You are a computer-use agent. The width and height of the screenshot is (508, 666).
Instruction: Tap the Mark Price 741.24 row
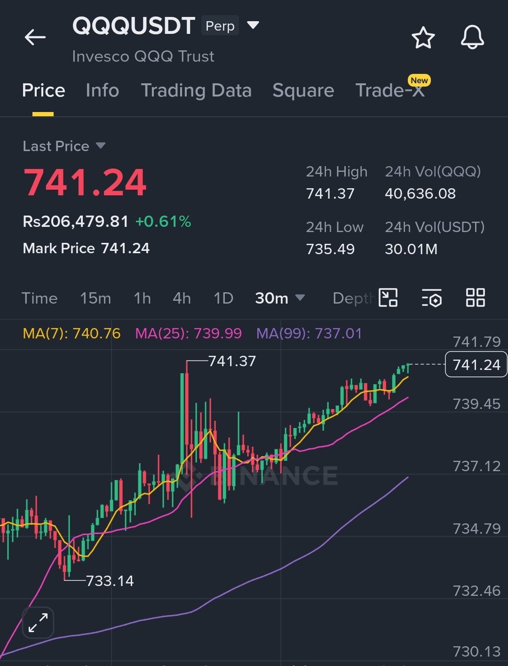click(x=86, y=249)
